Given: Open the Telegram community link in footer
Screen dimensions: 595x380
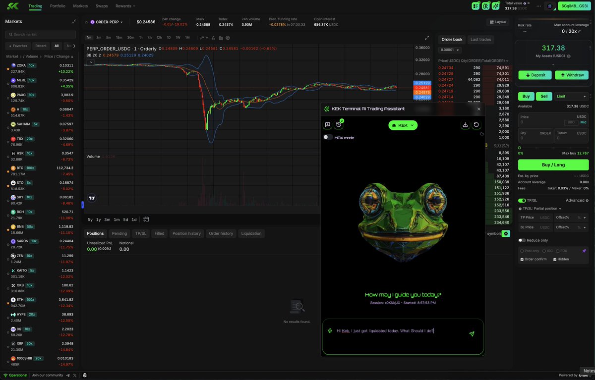Looking at the screenshot, I should tap(68, 376).
